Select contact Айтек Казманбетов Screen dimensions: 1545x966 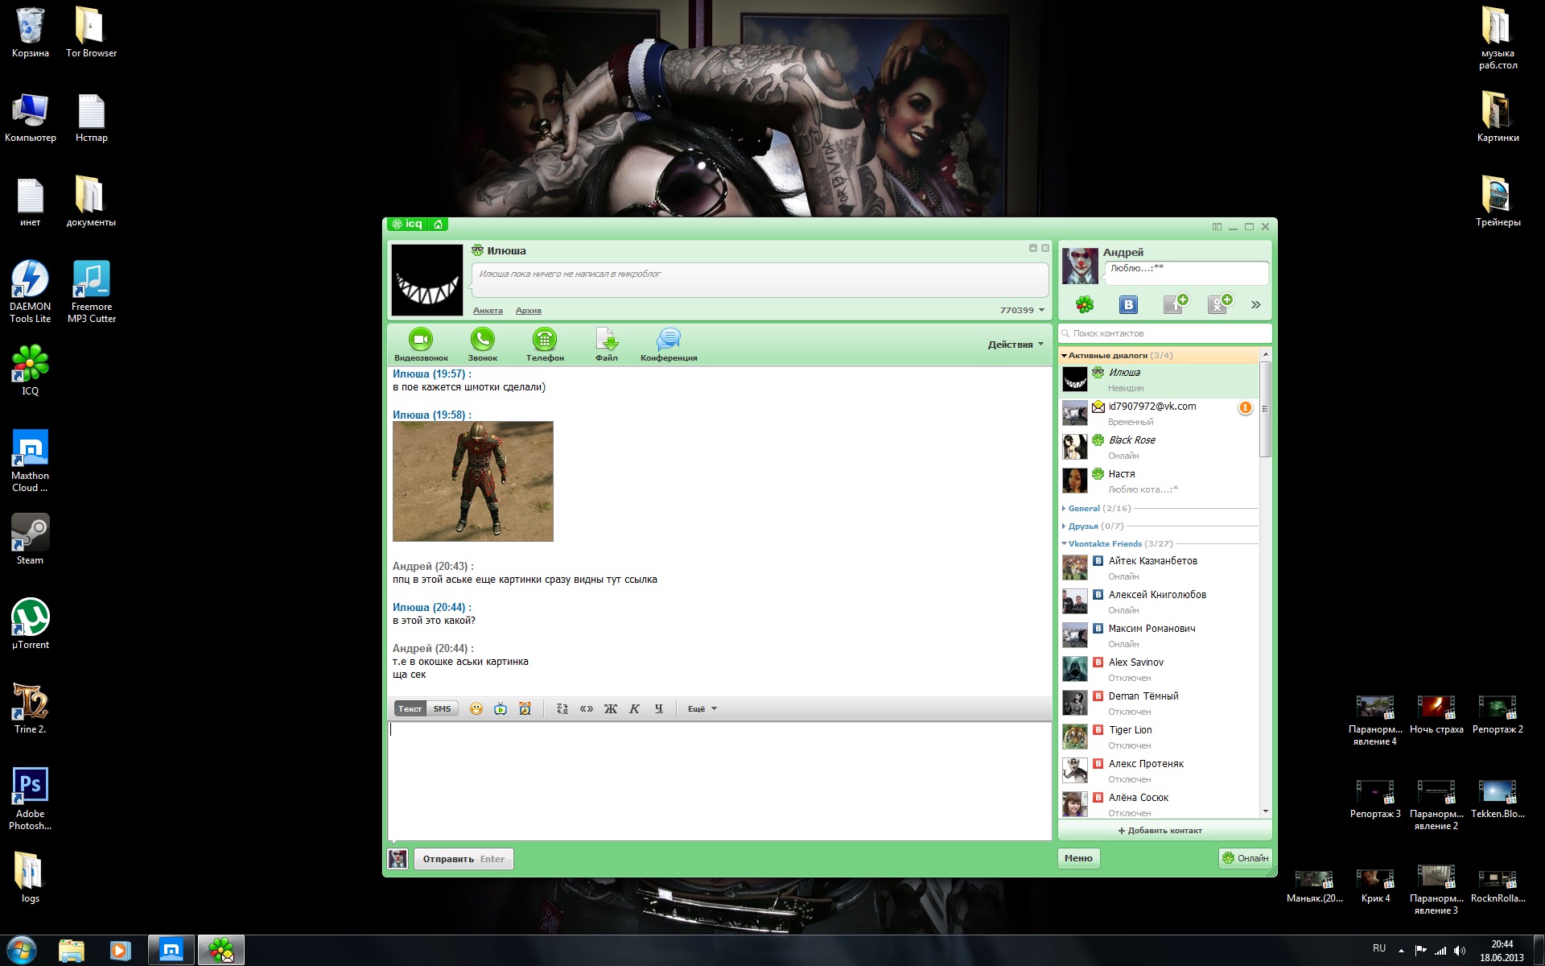[1159, 568]
